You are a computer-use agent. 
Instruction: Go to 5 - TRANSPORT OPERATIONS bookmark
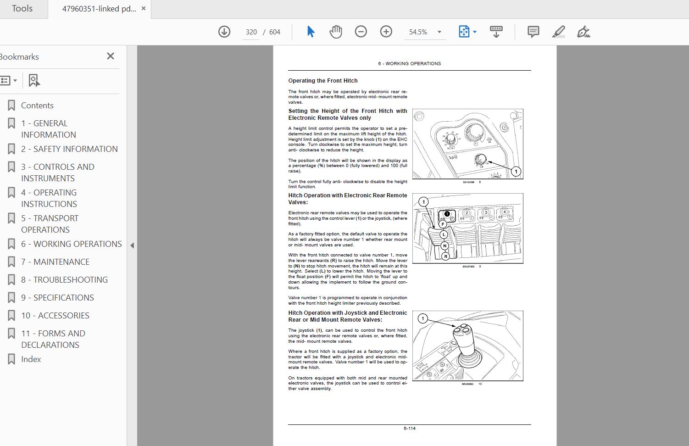50,224
